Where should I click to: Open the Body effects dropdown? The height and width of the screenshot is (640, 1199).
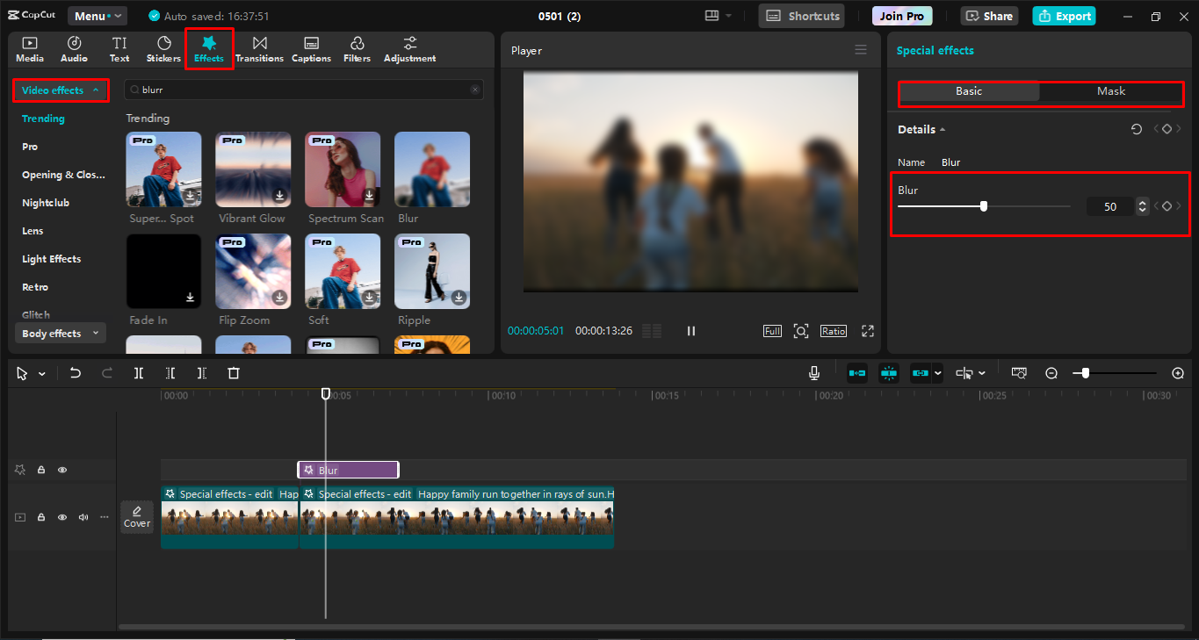59,333
